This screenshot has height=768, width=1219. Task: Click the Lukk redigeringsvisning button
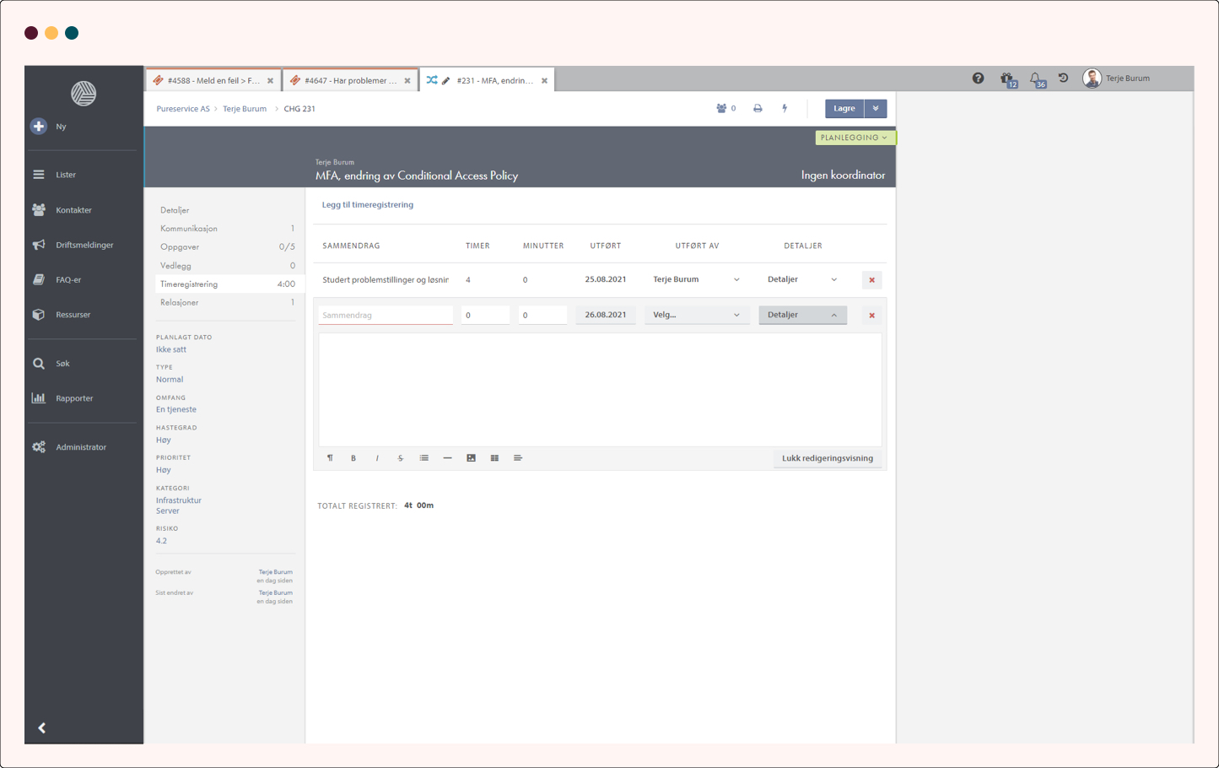827,458
